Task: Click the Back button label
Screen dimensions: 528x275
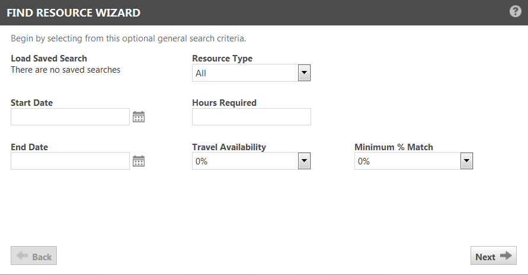Action: (x=42, y=257)
